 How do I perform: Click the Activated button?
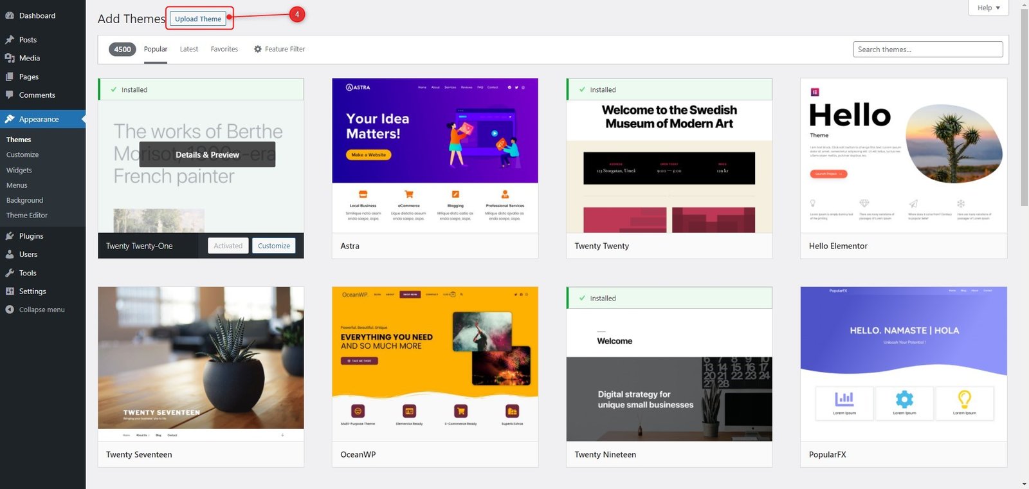click(x=228, y=246)
